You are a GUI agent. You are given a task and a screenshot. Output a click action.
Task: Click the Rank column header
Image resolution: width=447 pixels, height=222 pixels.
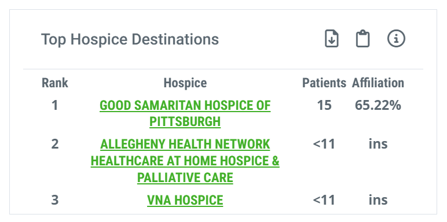(x=55, y=83)
